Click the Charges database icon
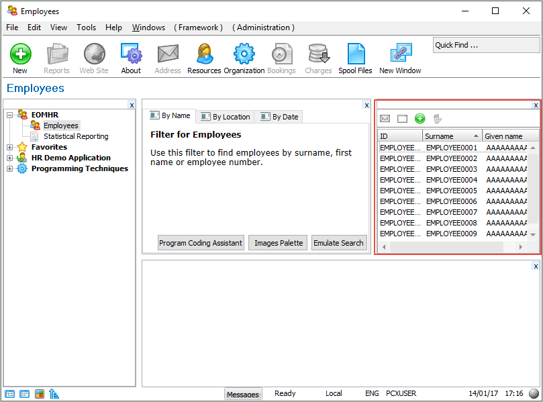Image resolution: width=543 pixels, height=402 pixels. pyautogui.click(x=318, y=54)
